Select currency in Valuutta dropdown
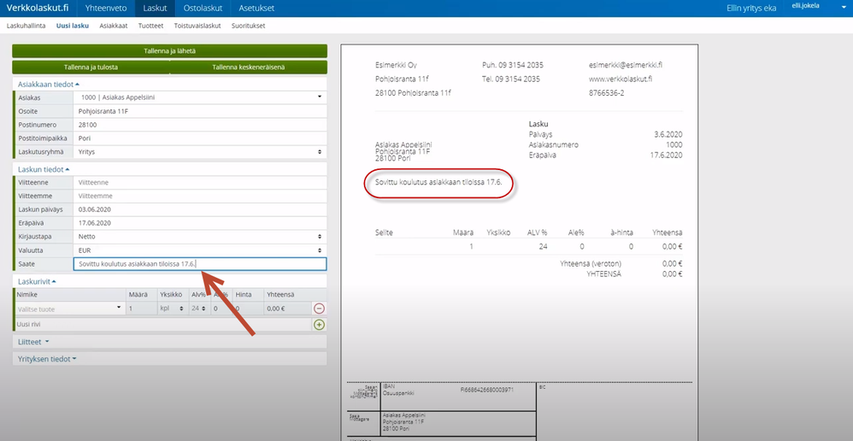This screenshot has width=853, height=441. tap(200, 250)
